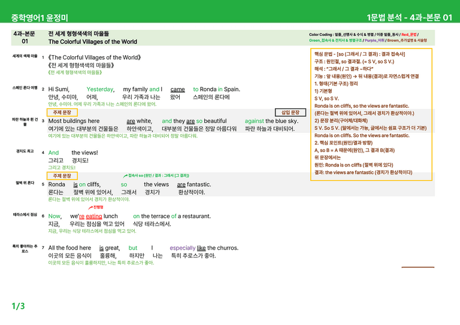Click the purple word "especially"
This screenshot has width=460, height=325.
pos(183,248)
